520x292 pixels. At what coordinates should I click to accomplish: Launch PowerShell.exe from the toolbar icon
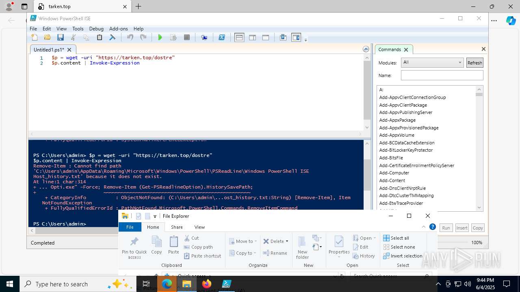[222, 37]
